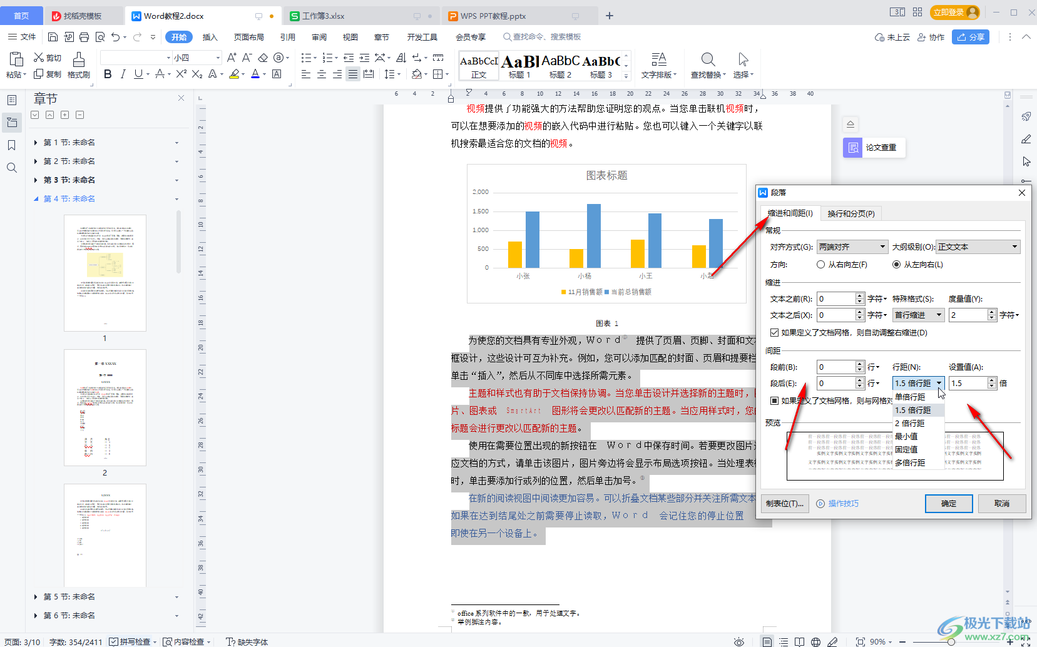Click the 协作 collaboration button
Image resolution: width=1037 pixels, height=647 pixels.
(931, 37)
